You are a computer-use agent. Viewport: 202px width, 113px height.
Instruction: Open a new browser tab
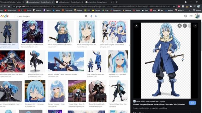(x=116, y=2)
